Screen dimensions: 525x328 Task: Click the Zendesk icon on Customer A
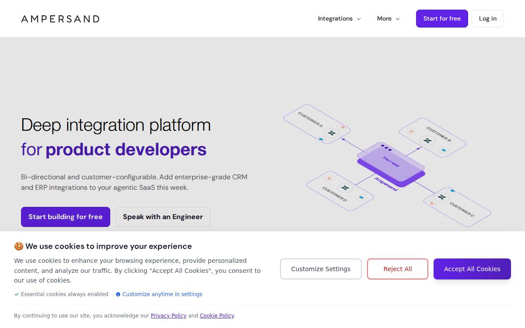pyautogui.click(x=332, y=133)
